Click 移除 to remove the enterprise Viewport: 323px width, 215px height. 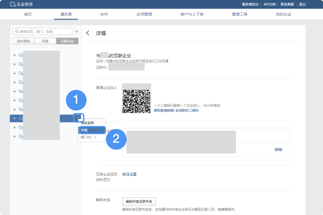278,150
